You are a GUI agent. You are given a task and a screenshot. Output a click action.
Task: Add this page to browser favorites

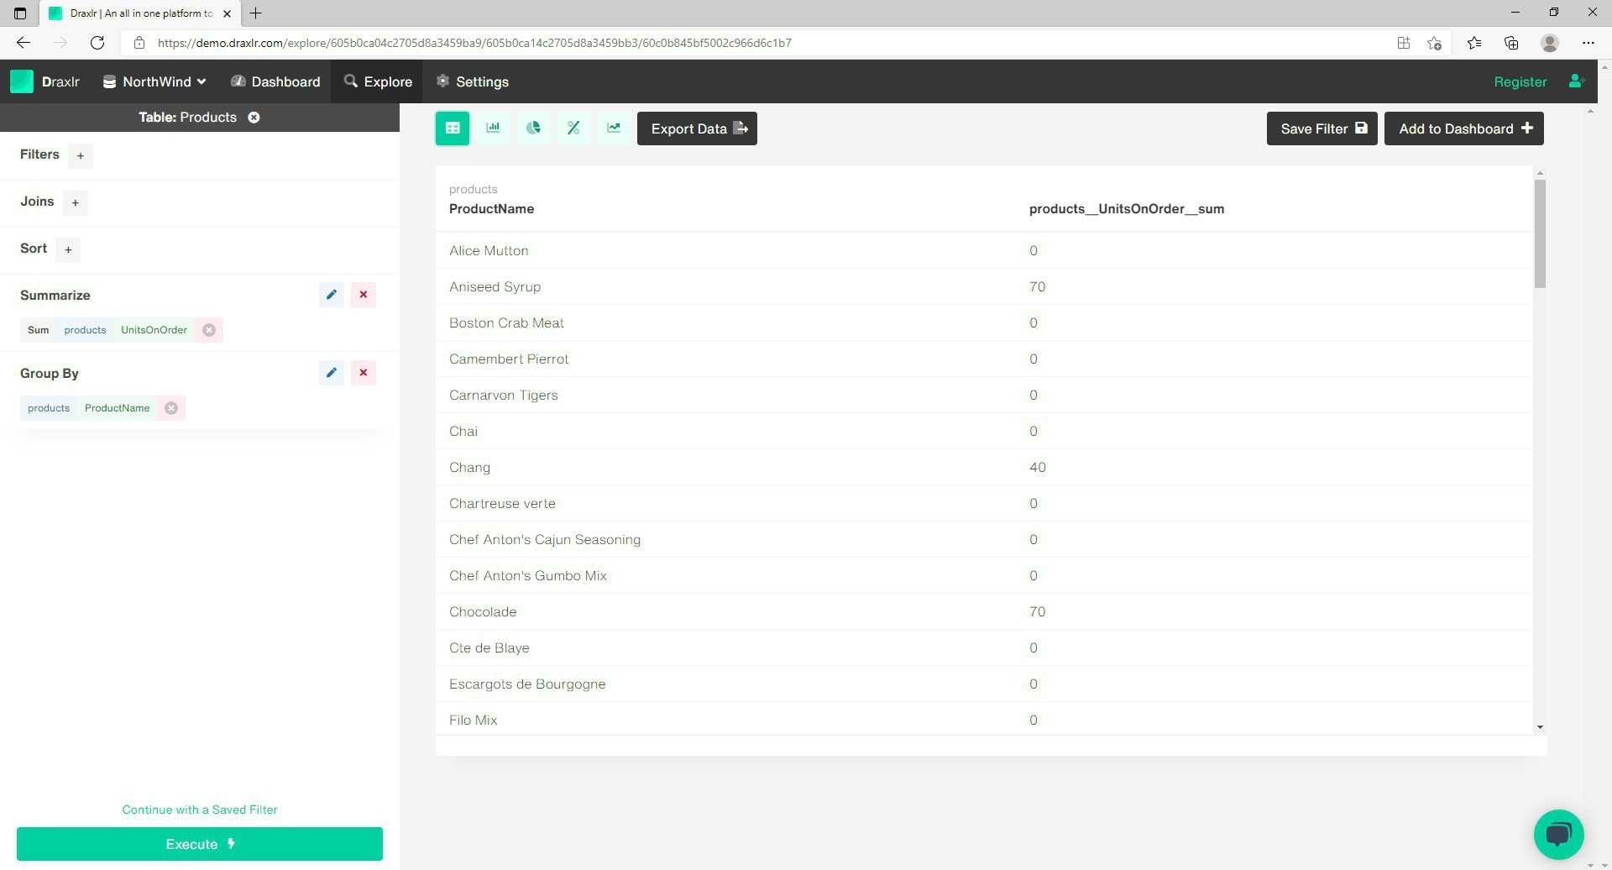[x=1434, y=43]
